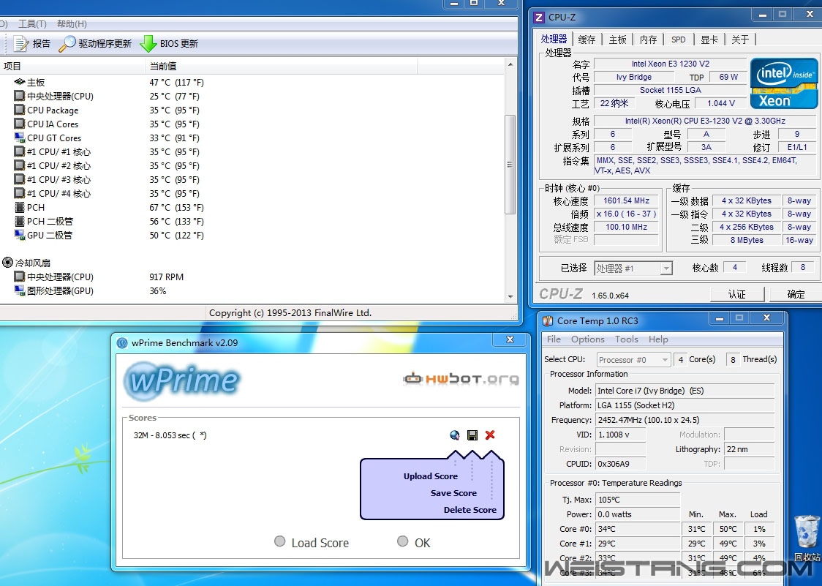Click the 32M - 8.053 sec score entry
The height and width of the screenshot is (586, 822).
click(x=170, y=435)
